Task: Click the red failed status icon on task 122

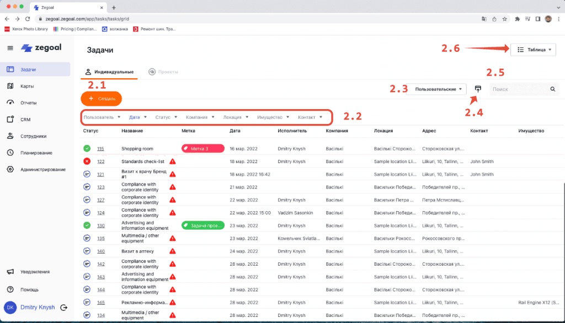Action: (87, 161)
